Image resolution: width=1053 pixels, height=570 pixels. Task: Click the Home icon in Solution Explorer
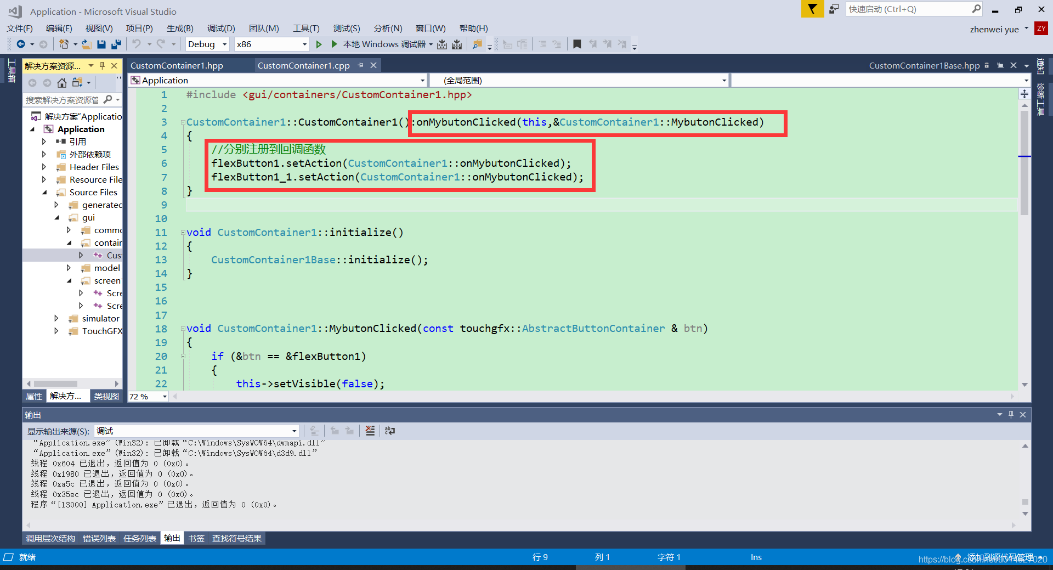pyautogui.click(x=62, y=83)
